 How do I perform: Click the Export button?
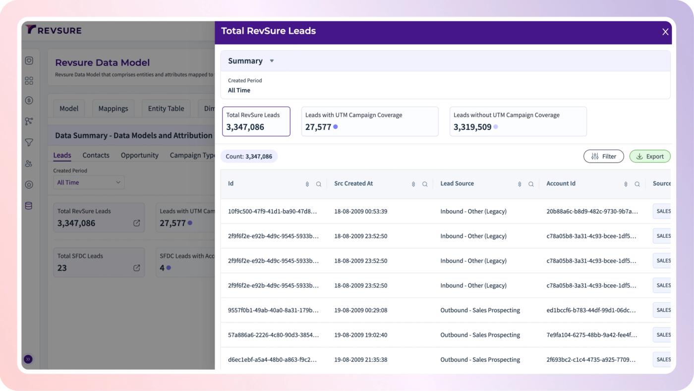(x=650, y=156)
